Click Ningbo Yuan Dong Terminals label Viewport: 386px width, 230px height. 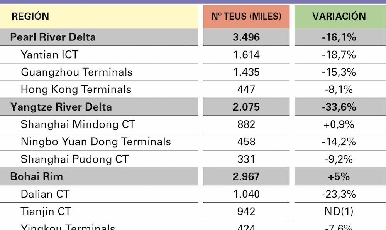pos(96,142)
